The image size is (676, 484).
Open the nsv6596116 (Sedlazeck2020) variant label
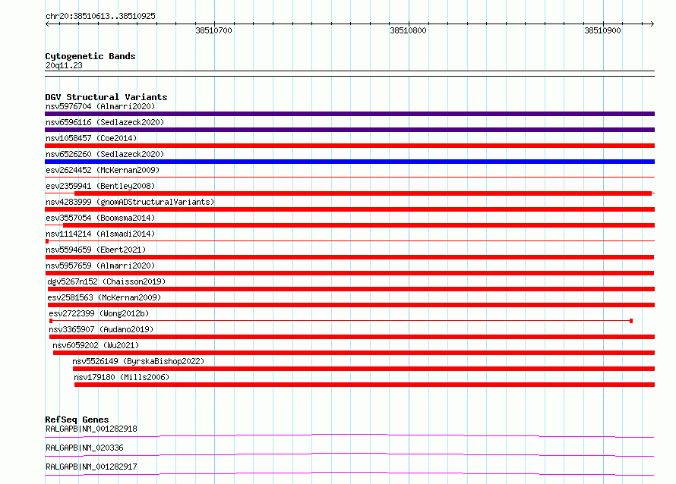105,122
